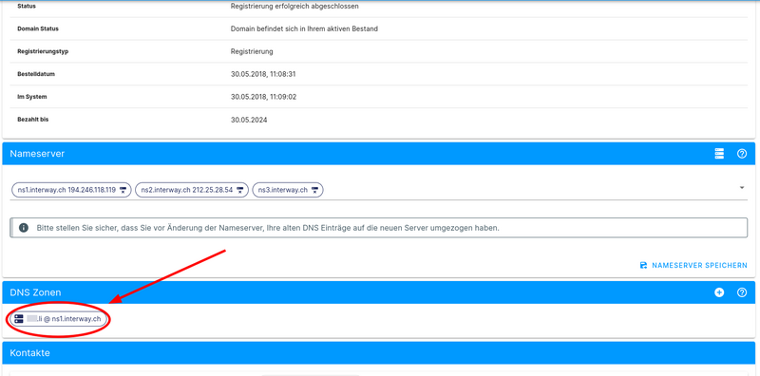Image resolution: width=760 pixels, height=376 pixels.
Task: Click the Domain Status label
Action: click(x=38, y=28)
